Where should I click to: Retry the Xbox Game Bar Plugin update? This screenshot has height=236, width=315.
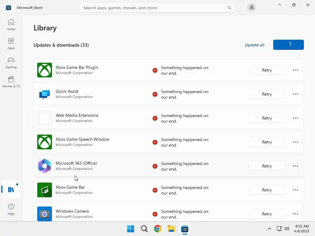pos(267,70)
